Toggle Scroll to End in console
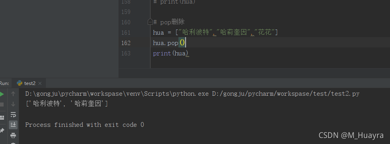Screen dimensions: 390x144 pos(13,124)
